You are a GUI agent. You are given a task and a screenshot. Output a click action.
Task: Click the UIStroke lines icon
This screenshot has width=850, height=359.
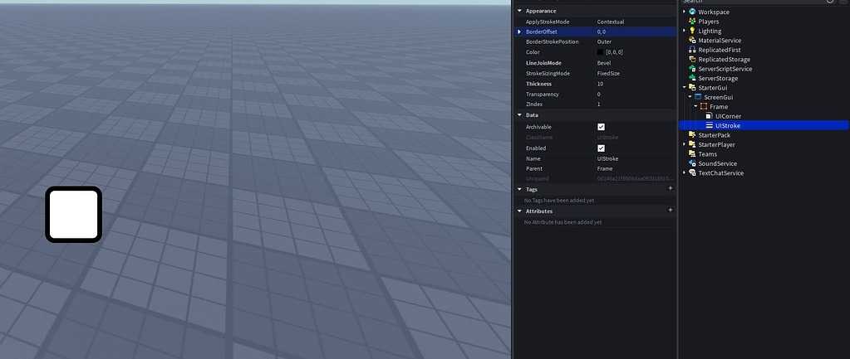point(710,125)
